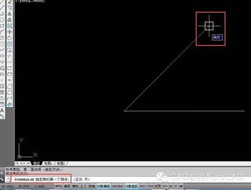Select the Chamfer tool

click(x=10, y=86)
